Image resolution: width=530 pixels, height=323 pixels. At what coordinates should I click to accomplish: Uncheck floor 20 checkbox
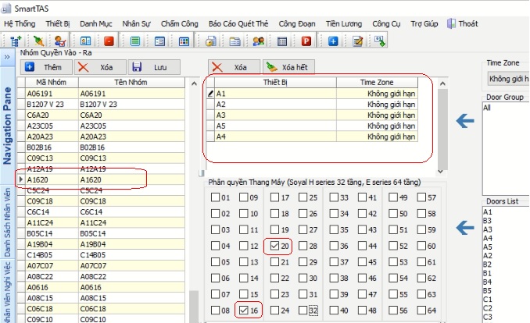[274, 246]
